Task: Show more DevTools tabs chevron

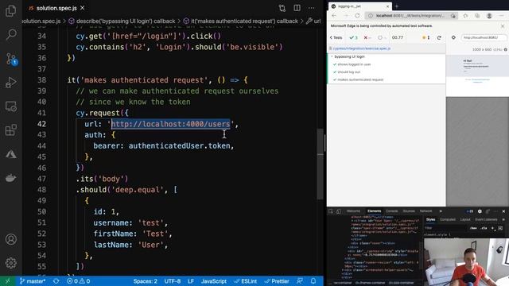Action: (x=441, y=211)
